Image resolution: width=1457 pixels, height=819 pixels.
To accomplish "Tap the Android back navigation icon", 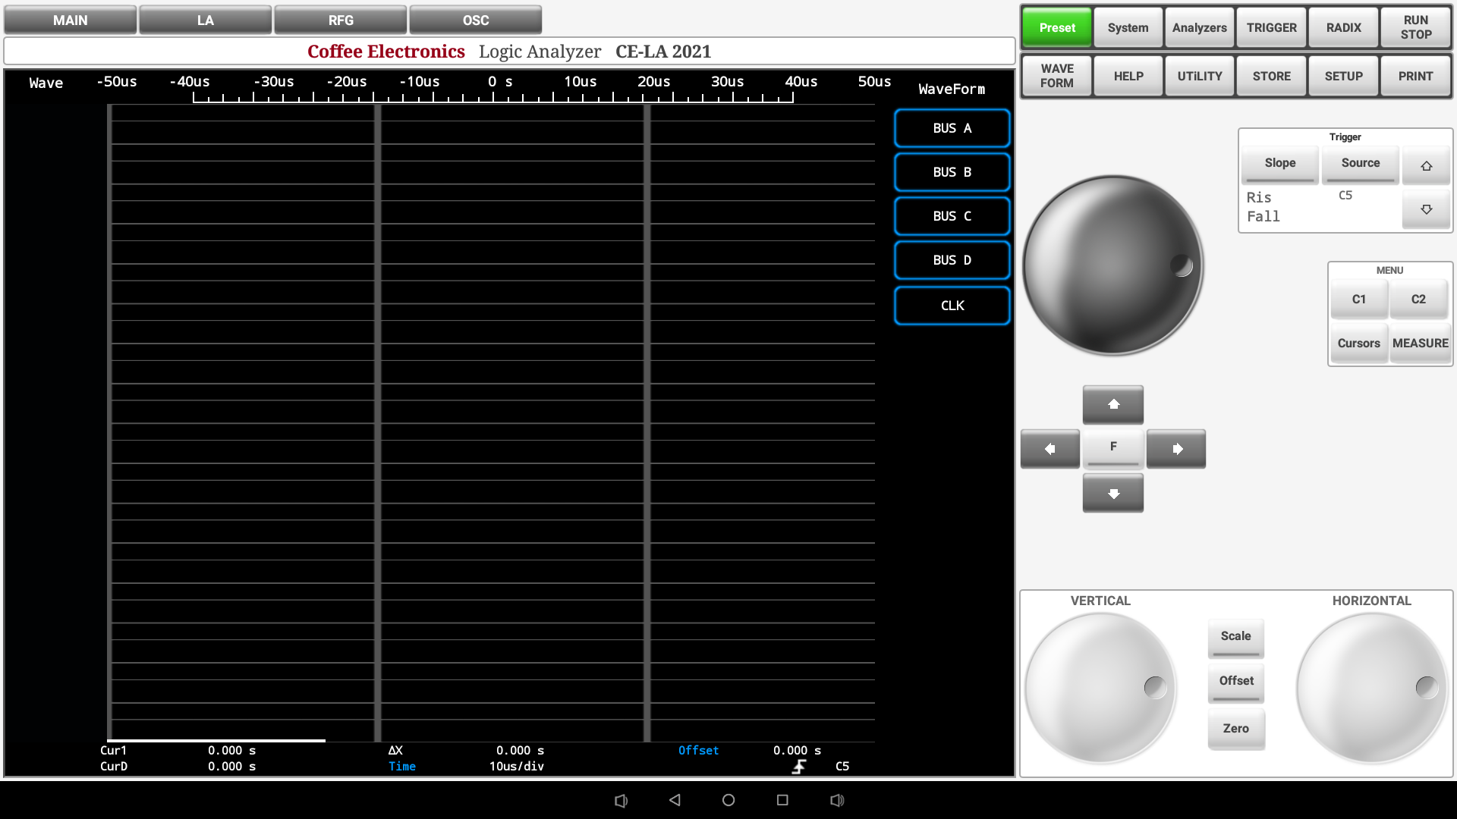I will point(675,800).
